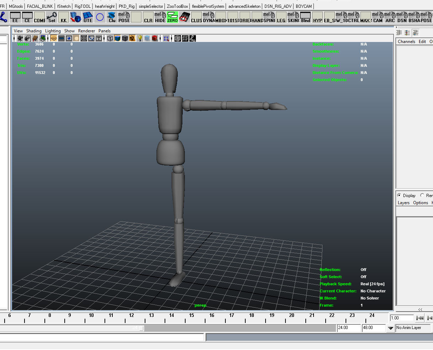Open the No Anim Layer selector
The height and width of the screenshot is (350, 433).
[413, 328]
